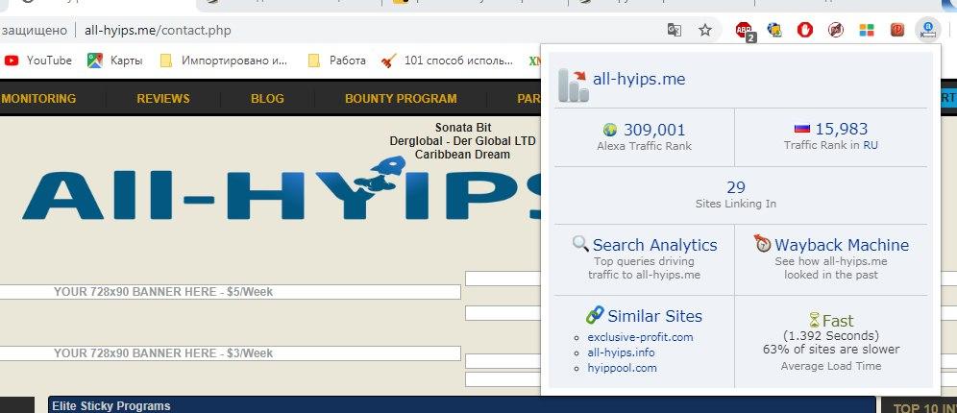The image size is (957, 413).
Task: Click the Caribbean Dream link
Action: coord(462,155)
